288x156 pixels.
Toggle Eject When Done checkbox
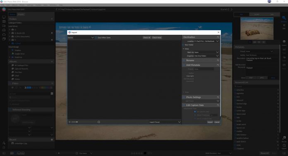tap(96, 38)
